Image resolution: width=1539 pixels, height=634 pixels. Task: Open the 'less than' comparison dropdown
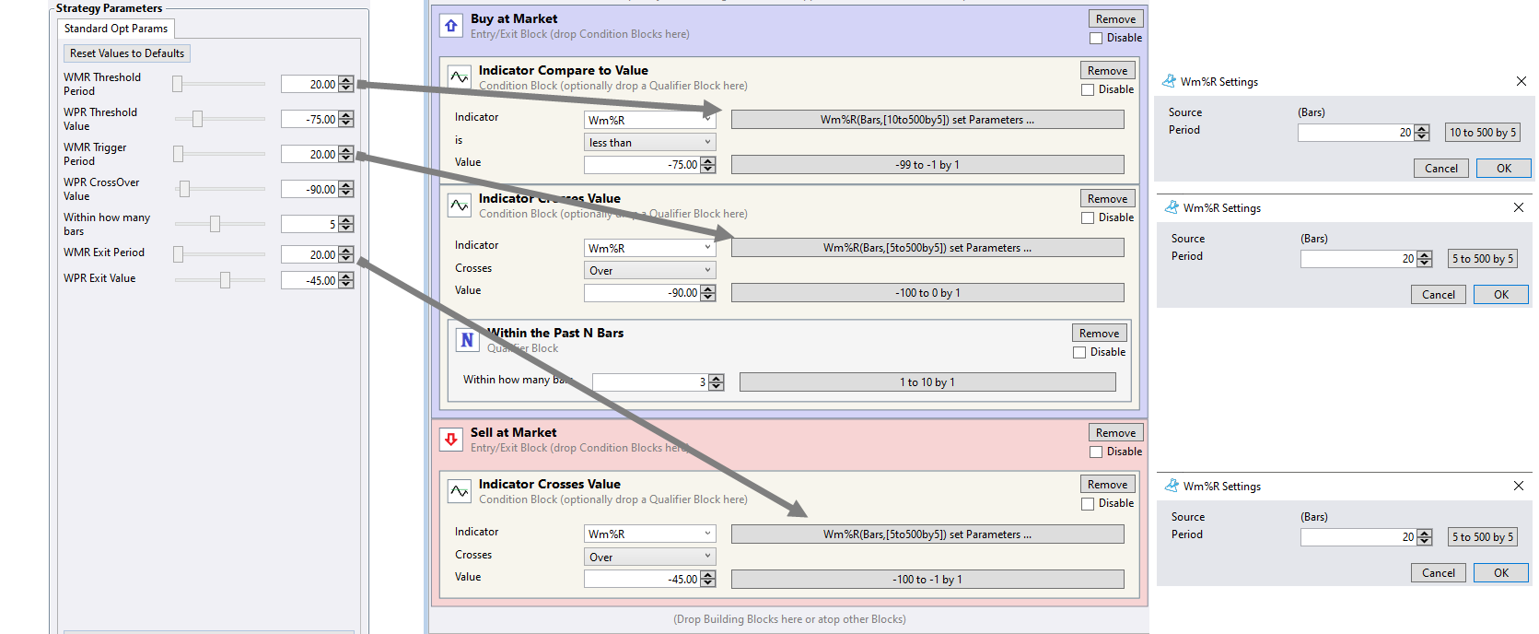650,142
